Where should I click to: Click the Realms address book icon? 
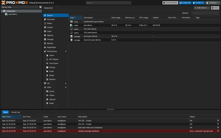(47, 79)
